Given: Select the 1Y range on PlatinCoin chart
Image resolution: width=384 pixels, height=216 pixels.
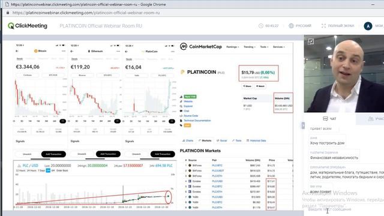Looking at the screenshot, I should tap(172, 121).
